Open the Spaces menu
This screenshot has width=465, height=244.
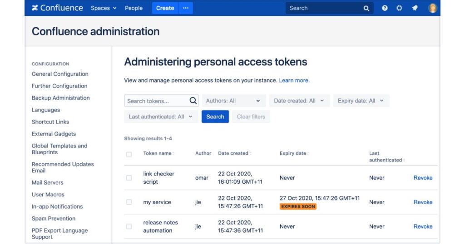point(104,8)
